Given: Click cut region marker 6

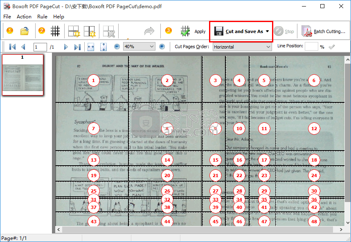Looking at the screenshot, I should [x=314, y=80].
